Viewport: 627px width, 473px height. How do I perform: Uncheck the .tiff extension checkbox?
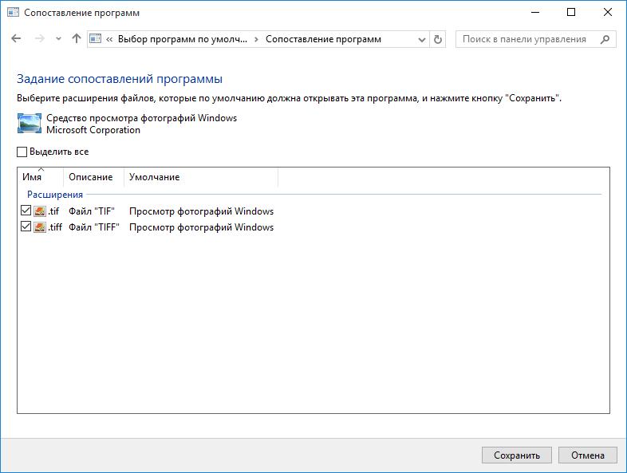26,227
